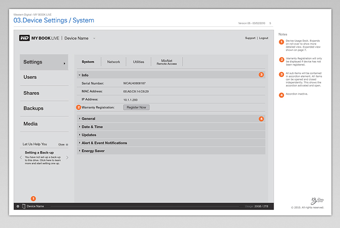Click the Register Now button
The image size is (340, 228).
(136, 107)
